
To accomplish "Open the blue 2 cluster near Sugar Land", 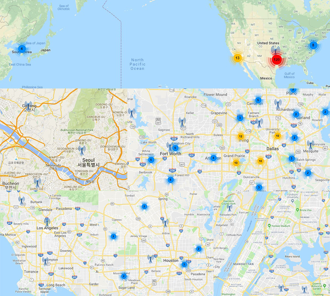I will point(124,276).
